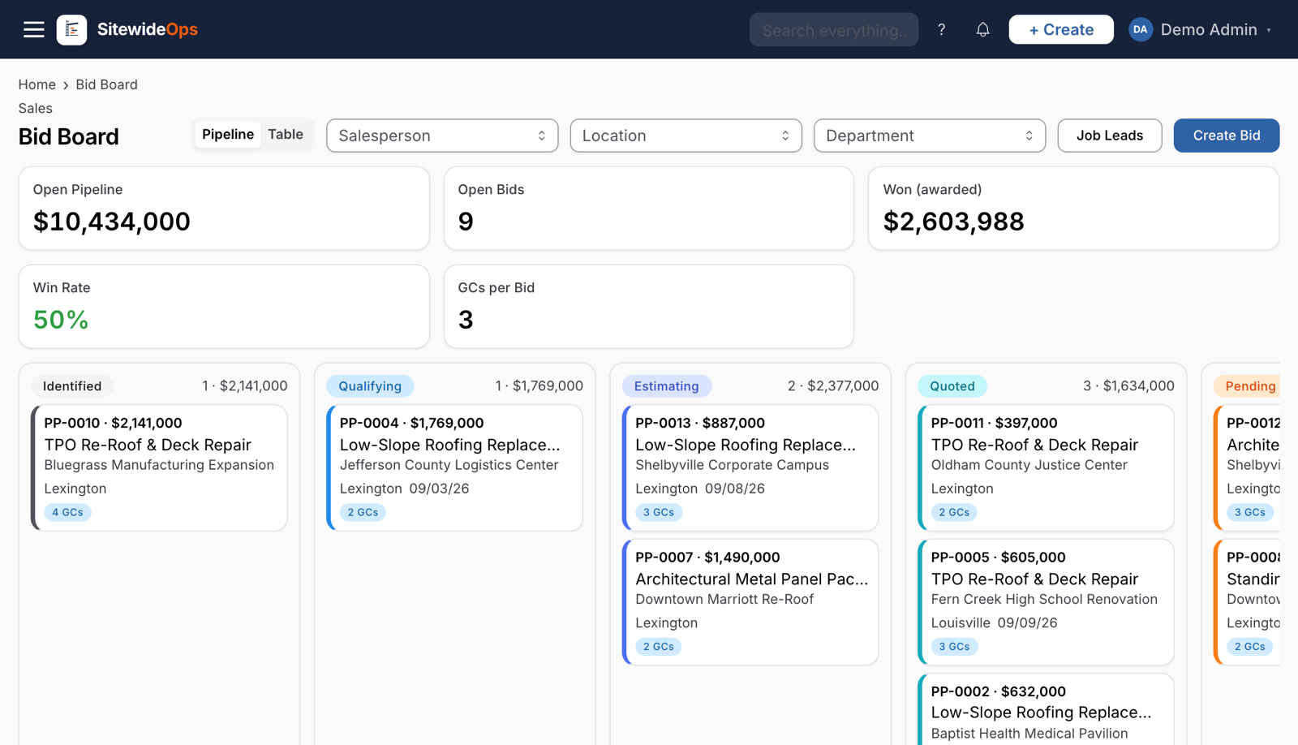Open the Location filter dropdown
The width and height of the screenshot is (1298, 745).
[686, 136]
